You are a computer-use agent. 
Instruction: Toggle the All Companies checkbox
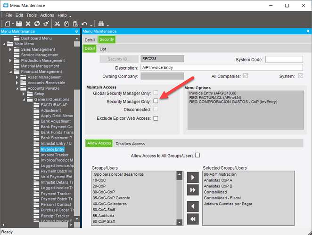246,76
